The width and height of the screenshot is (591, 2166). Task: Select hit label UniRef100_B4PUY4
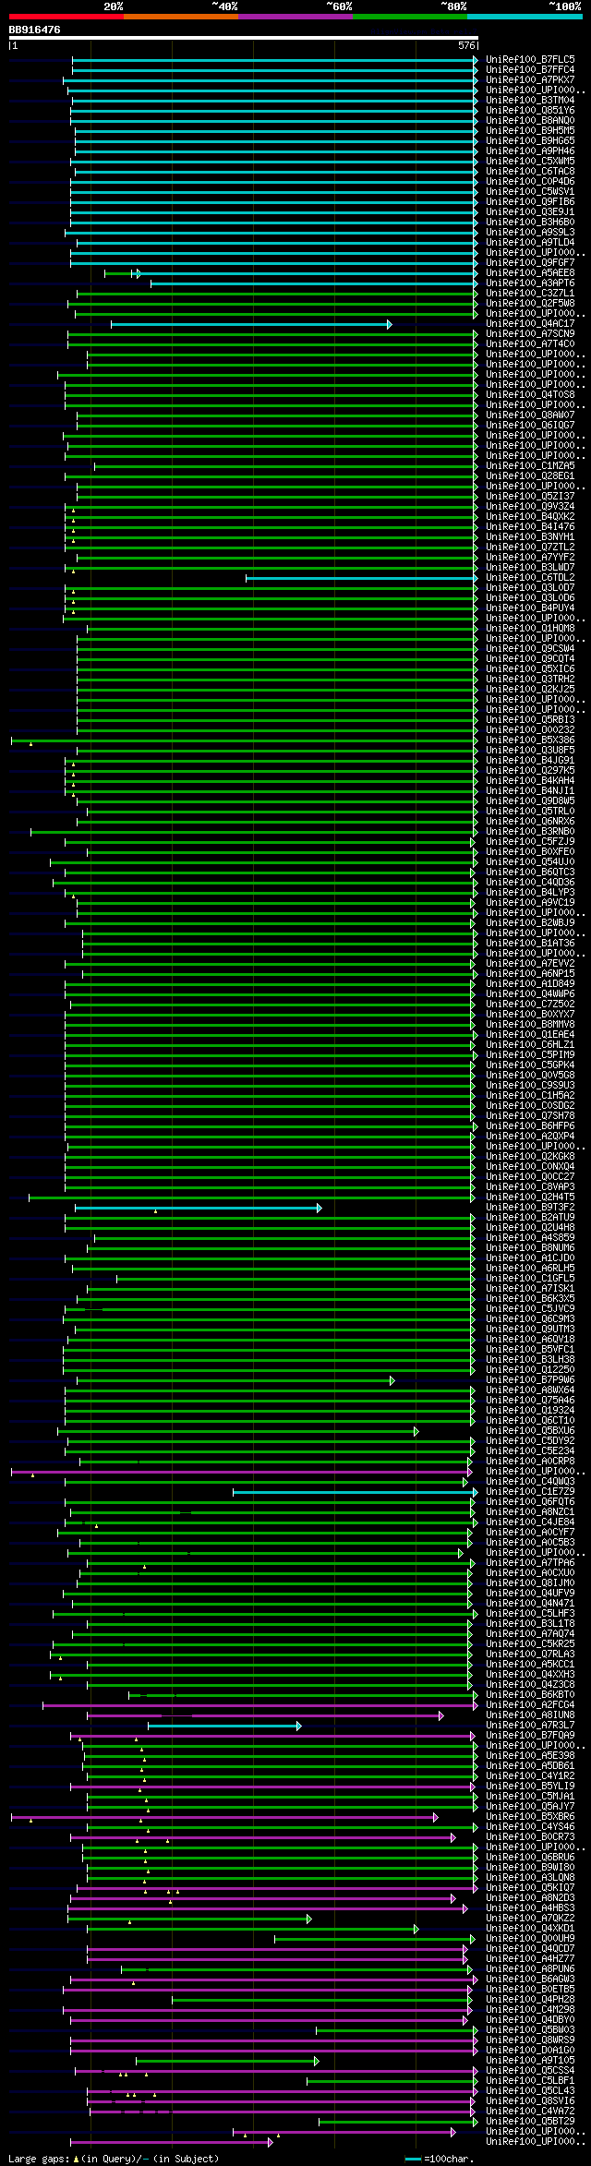(530, 608)
